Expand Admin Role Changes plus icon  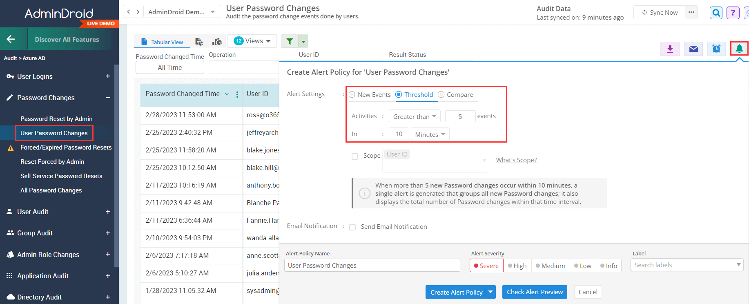point(108,254)
